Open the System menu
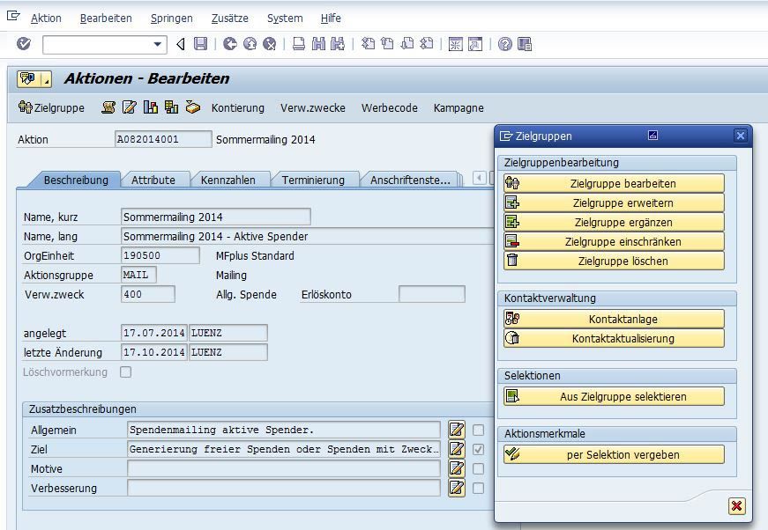This screenshot has width=768, height=530. click(x=285, y=18)
